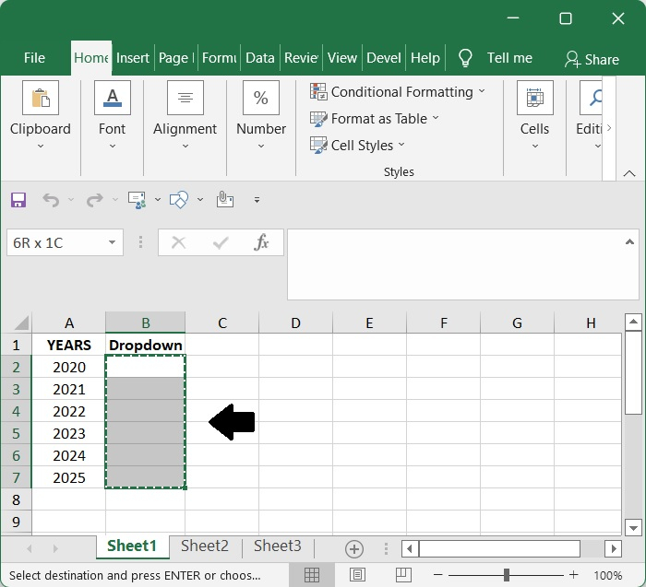Viewport: 646px width, 587px height.
Task: Click the Save icon in quick access toolbar
Action: click(x=18, y=200)
